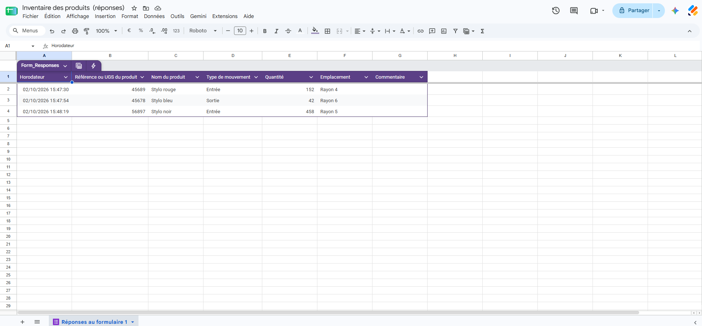Image resolution: width=702 pixels, height=326 pixels.
Task: Toggle italic formatting
Action: (x=276, y=31)
